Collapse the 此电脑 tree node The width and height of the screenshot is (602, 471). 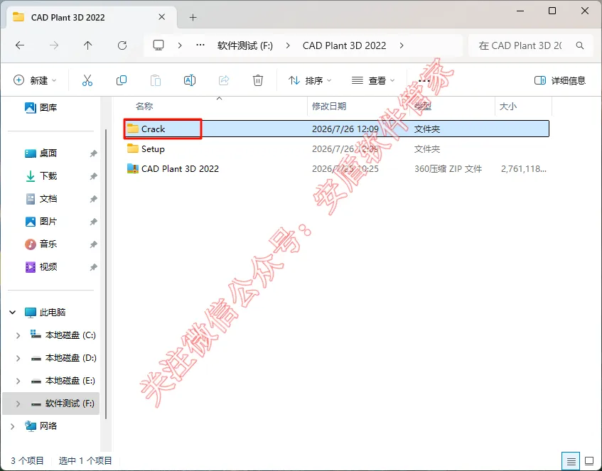pyautogui.click(x=12, y=313)
